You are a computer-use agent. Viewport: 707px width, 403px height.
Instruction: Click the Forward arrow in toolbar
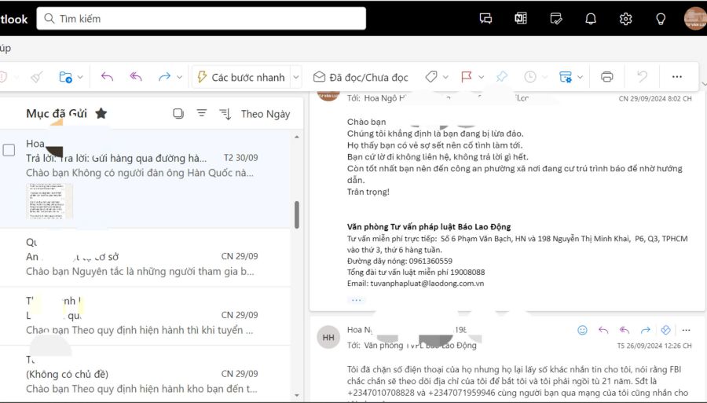165,77
